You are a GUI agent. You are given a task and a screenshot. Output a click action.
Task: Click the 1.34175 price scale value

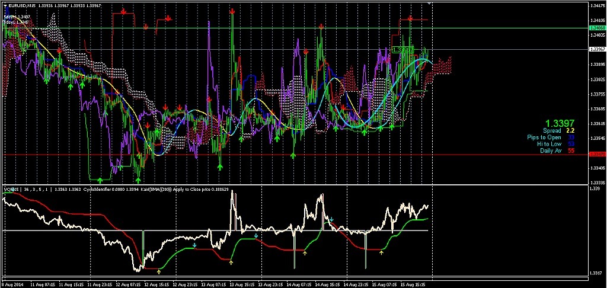click(x=596, y=6)
